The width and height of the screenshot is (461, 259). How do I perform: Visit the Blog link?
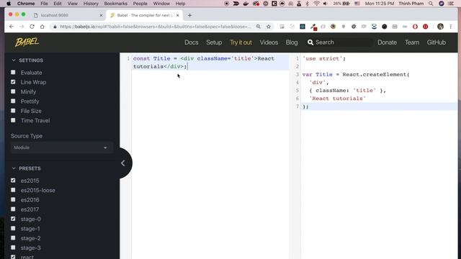click(292, 42)
